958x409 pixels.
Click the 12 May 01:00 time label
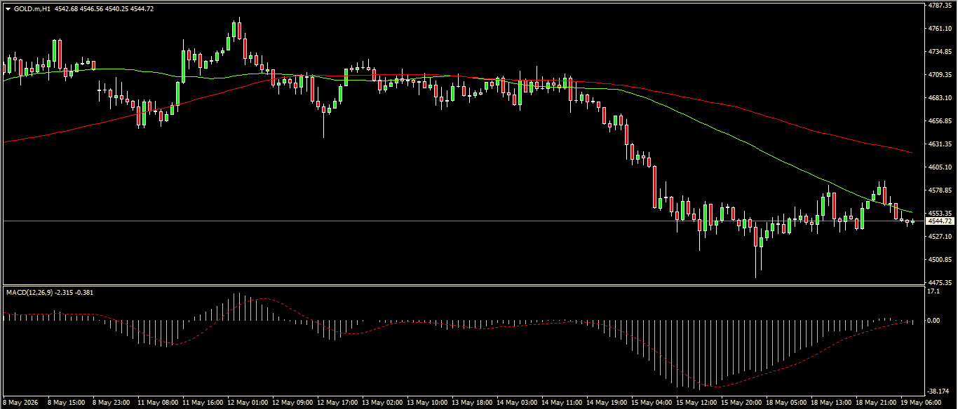(x=248, y=403)
